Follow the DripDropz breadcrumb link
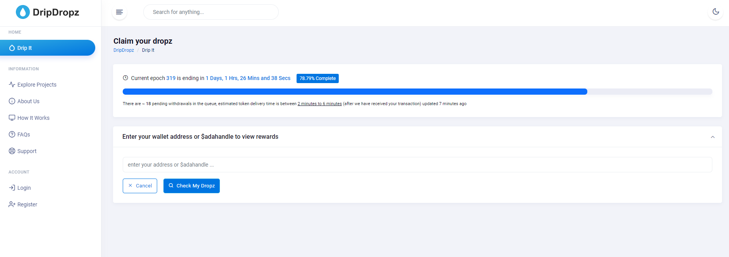This screenshot has height=257, width=729. pos(124,50)
